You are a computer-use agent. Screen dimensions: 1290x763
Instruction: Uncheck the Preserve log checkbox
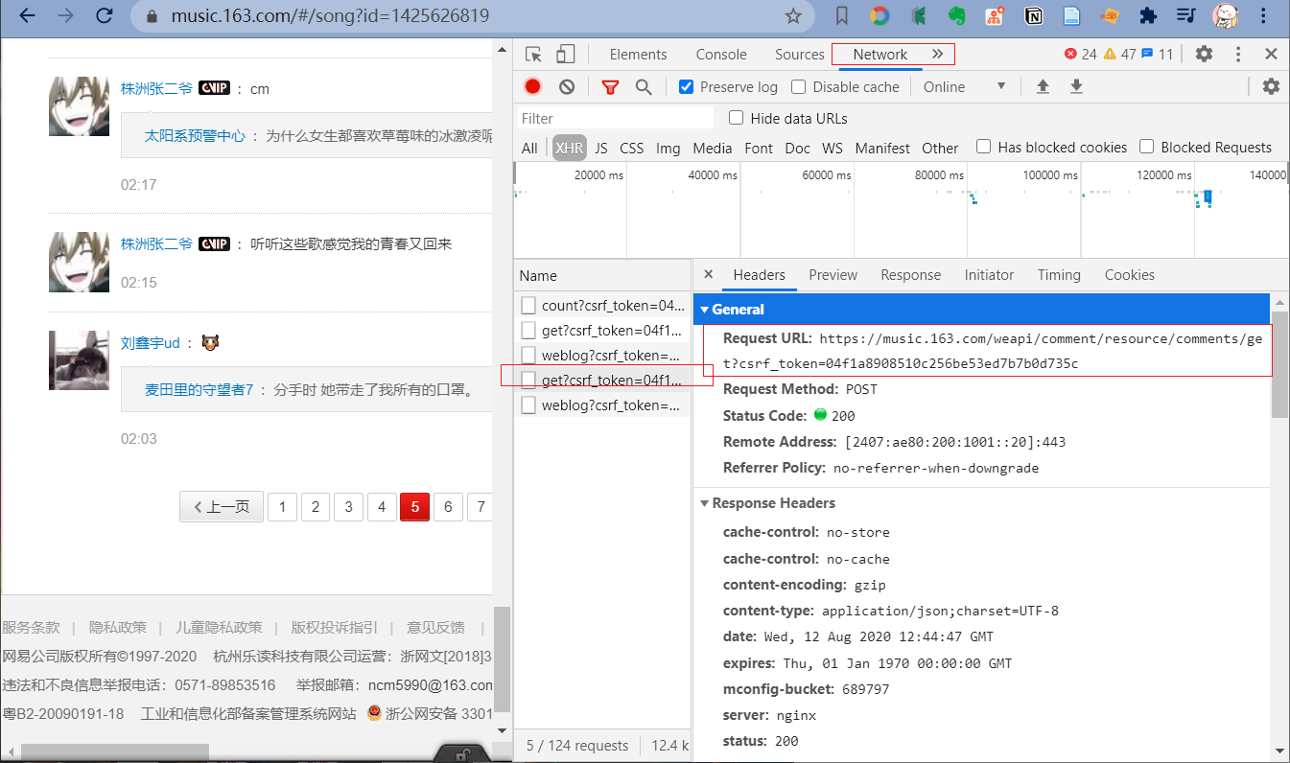(x=686, y=87)
